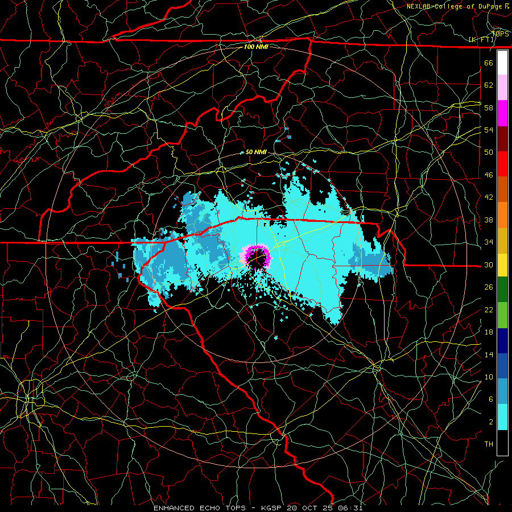Click the legend value '50'
Image resolution: width=512 pixels, height=512 pixels.
pos(489,152)
